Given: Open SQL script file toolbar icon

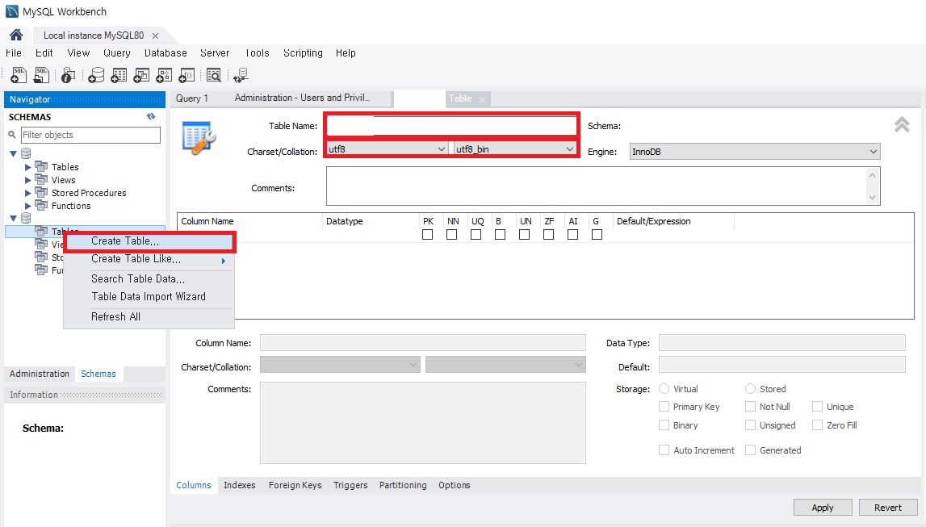Looking at the screenshot, I should tap(40, 75).
